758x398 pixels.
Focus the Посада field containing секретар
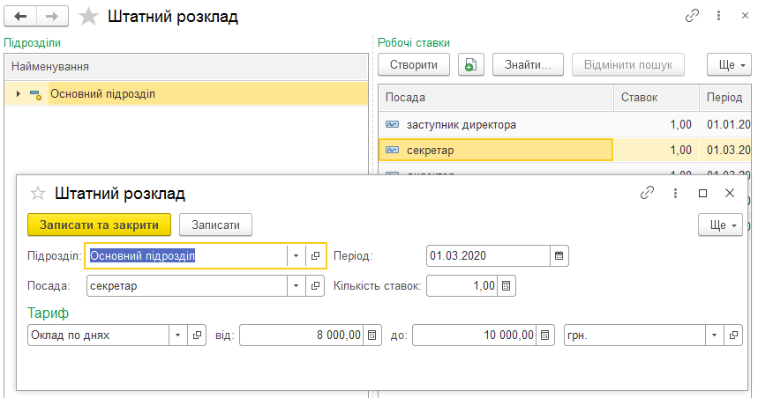point(187,285)
